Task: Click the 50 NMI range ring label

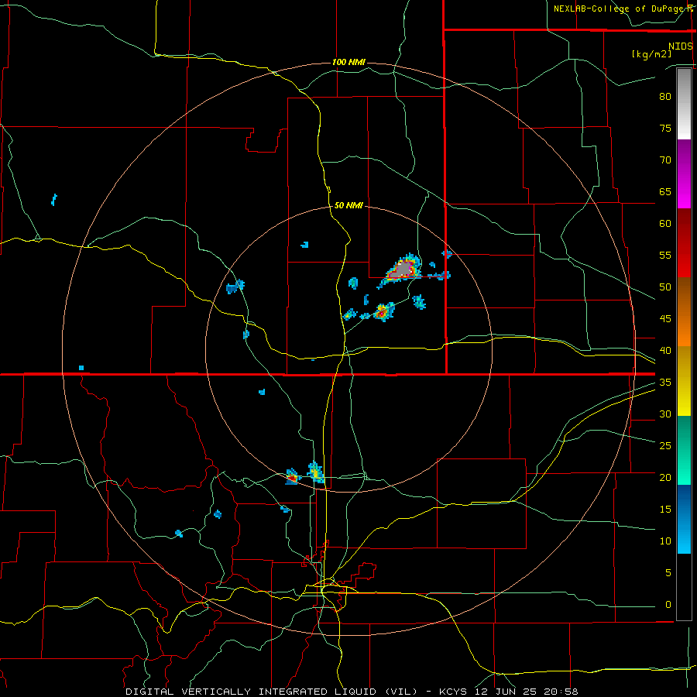Action: (x=348, y=205)
